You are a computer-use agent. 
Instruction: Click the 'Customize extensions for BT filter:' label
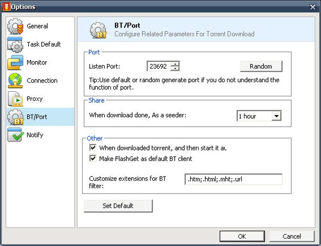[127, 182]
